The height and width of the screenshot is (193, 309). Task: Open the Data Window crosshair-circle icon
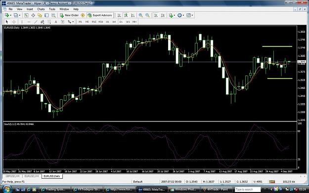[33, 15]
